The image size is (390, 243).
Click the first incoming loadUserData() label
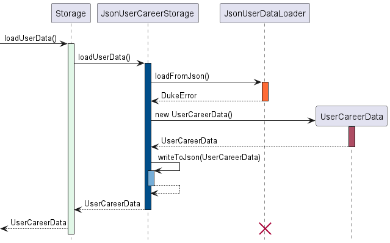pyautogui.click(x=31, y=38)
